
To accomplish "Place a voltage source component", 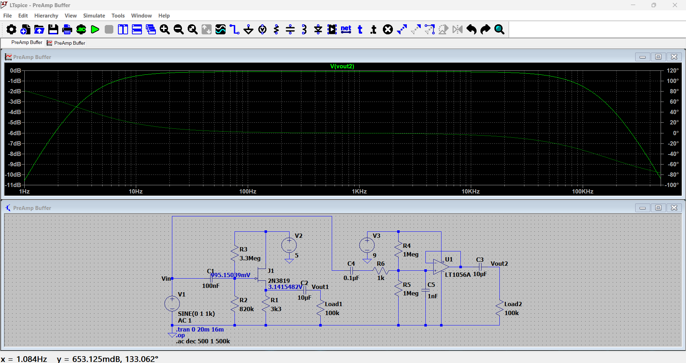I will pyautogui.click(x=262, y=29).
